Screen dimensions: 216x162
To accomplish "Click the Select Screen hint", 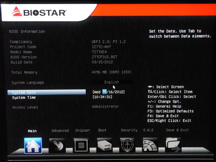I will tap(166, 87).
